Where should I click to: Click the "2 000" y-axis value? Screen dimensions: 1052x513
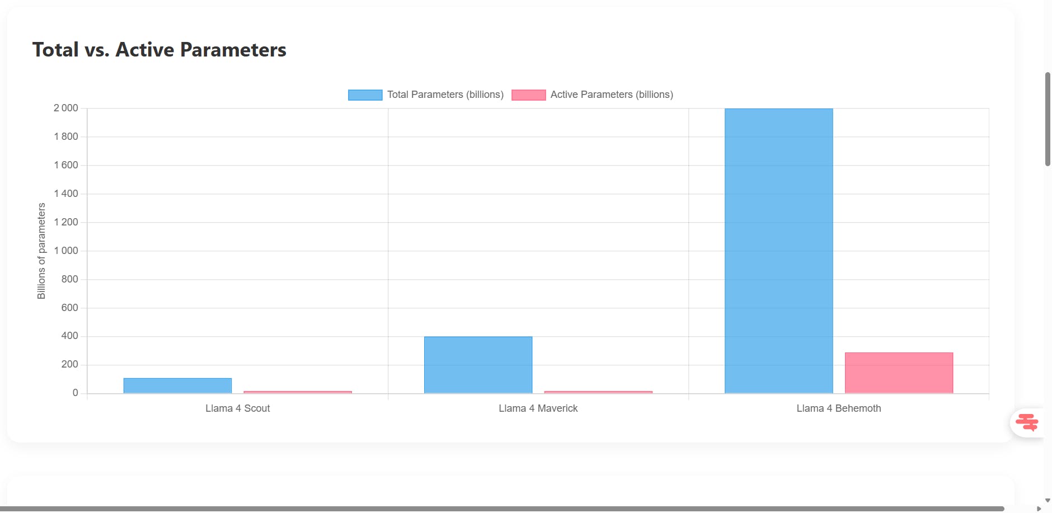66,108
